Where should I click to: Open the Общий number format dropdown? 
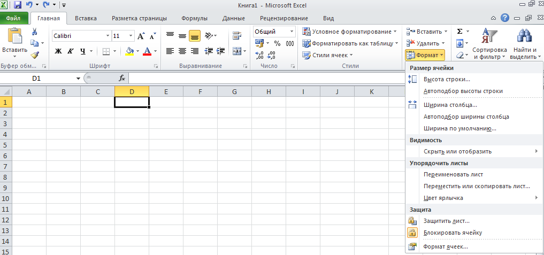[x=292, y=32]
